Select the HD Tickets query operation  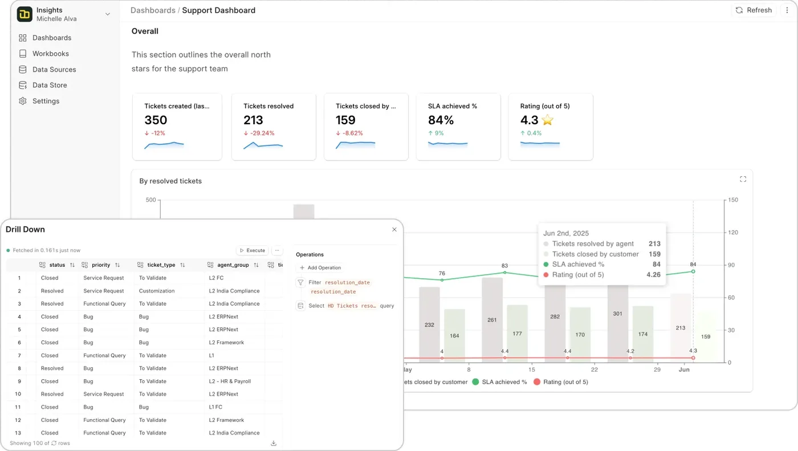pos(345,306)
